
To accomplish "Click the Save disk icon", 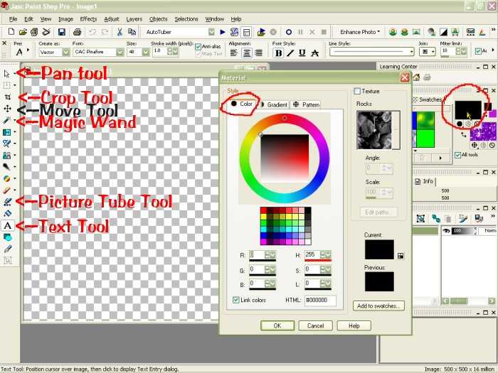I will click(62, 32).
